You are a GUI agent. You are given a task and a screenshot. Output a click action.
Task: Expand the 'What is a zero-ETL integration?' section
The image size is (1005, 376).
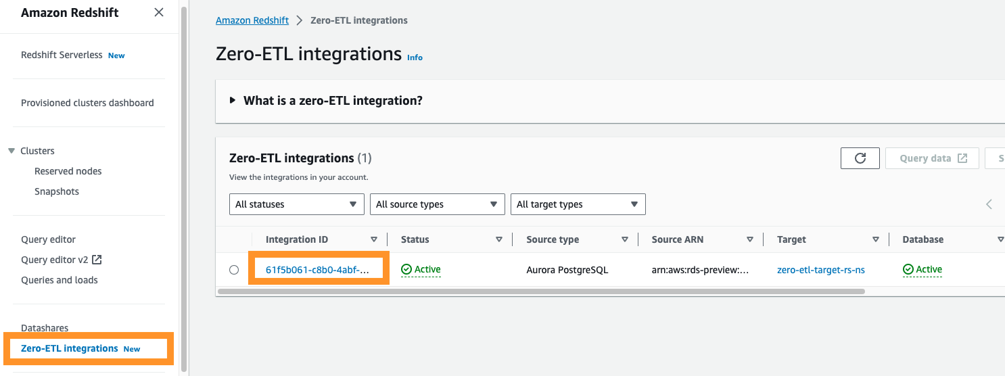(x=233, y=101)
